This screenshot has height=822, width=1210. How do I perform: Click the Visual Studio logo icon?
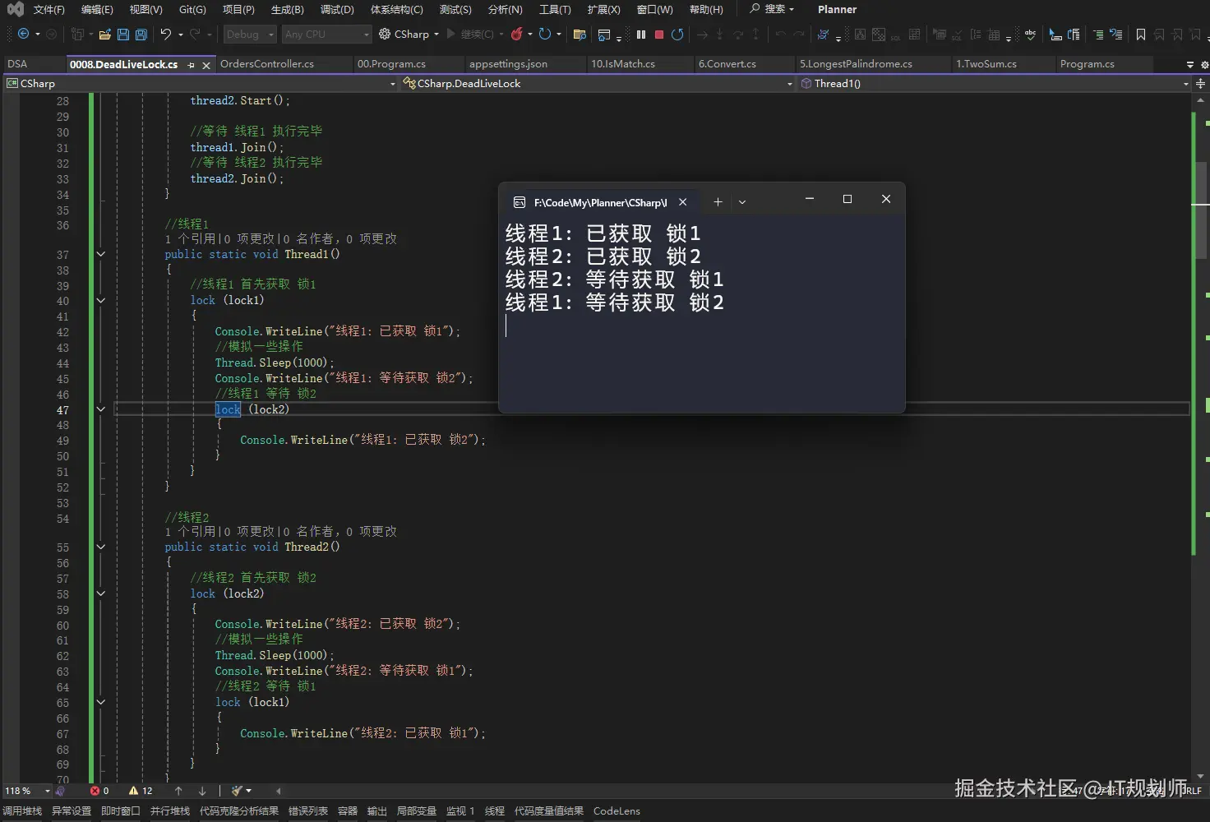(x=15, y=9)
